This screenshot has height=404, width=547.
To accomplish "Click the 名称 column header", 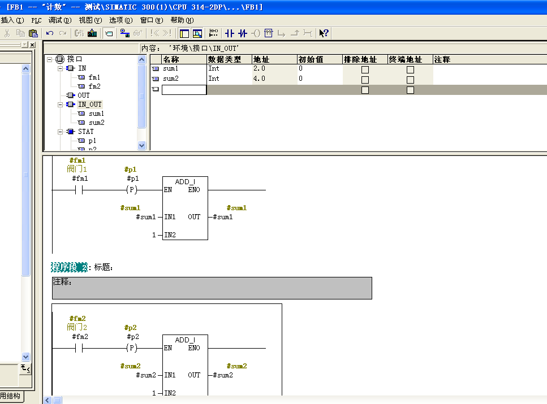I will [x=184, y=59].
